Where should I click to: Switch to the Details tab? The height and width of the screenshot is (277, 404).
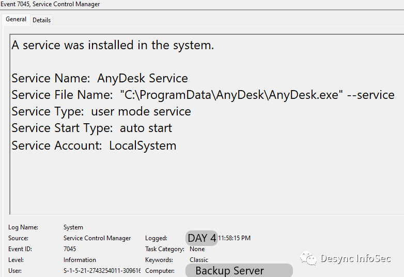click(x=41, y=20)
